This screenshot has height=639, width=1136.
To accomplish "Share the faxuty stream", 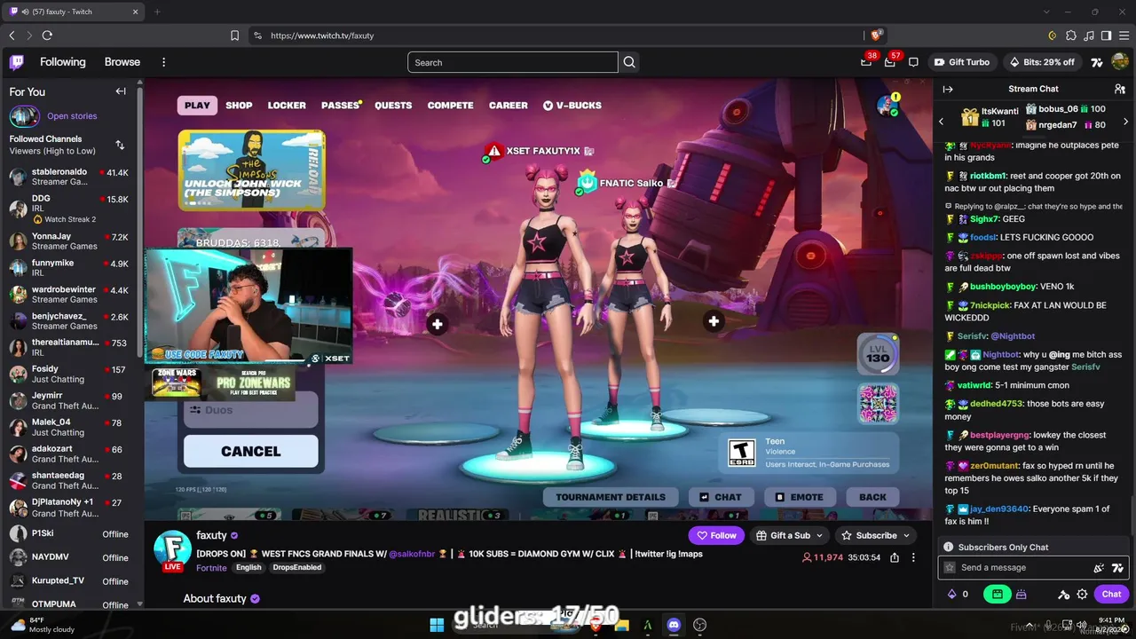I will 895,557.
